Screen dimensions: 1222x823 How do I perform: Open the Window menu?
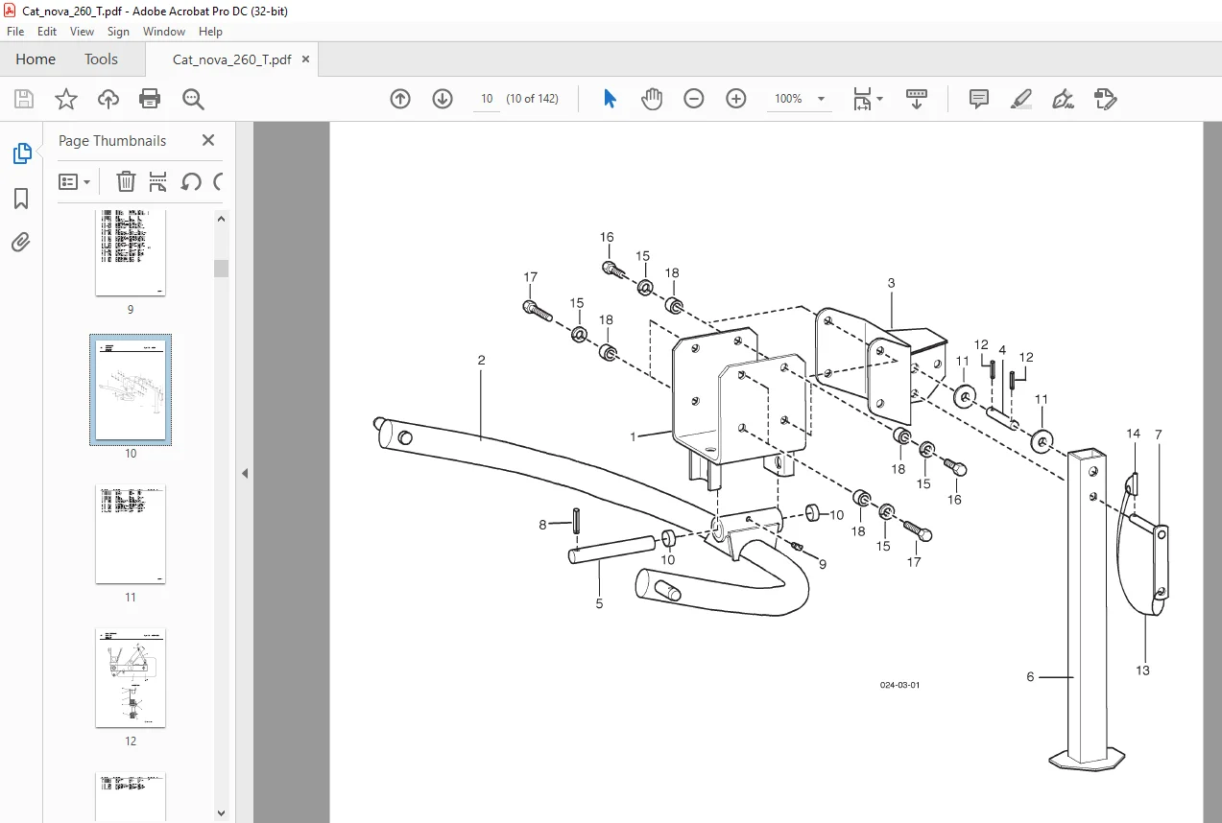point(164,32)
